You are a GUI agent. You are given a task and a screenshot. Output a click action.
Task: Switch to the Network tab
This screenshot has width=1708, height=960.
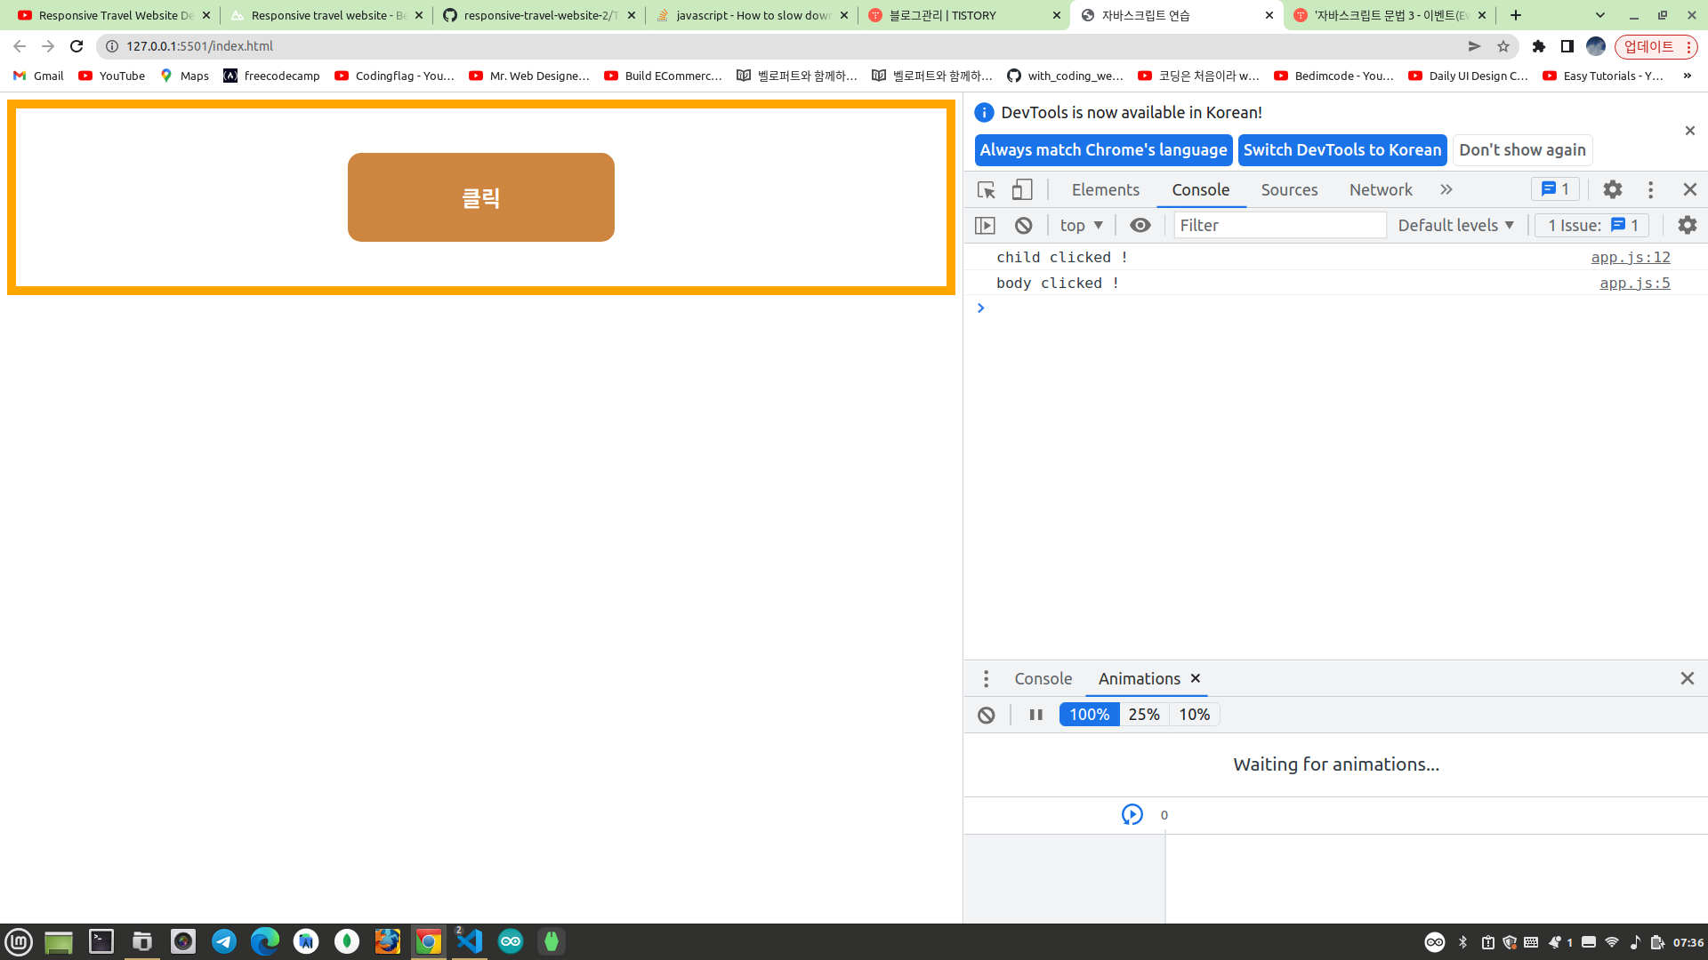point(1380,190)
